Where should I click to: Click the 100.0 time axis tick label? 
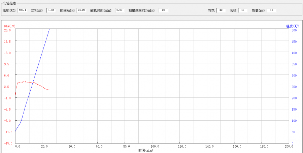click(x=155, y=147)
